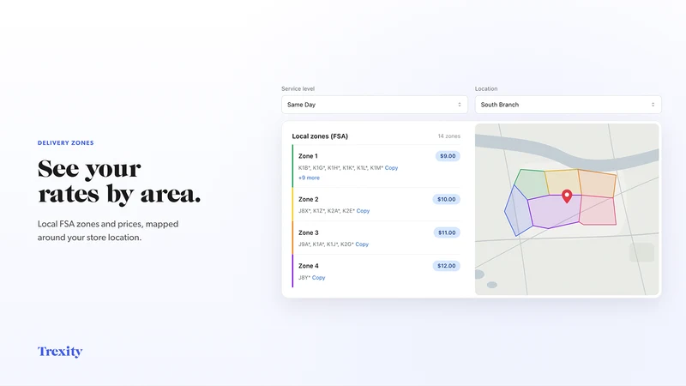686x386 pixels.
Task: Select the Zone 1 row title
Action: coord(308,156)
